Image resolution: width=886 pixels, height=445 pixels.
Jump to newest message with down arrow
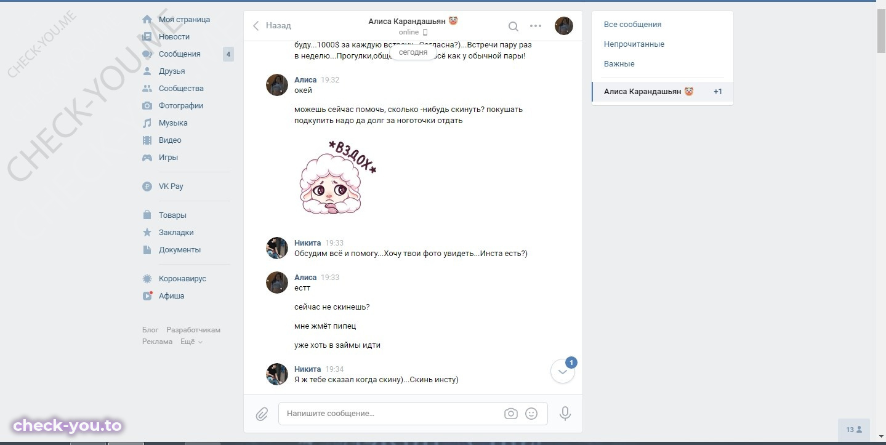tap(562, 371)
